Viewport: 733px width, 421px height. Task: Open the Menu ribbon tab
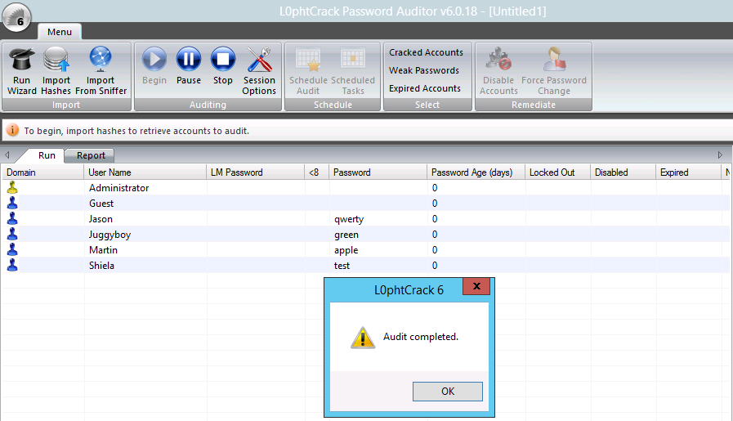(60, 32)
